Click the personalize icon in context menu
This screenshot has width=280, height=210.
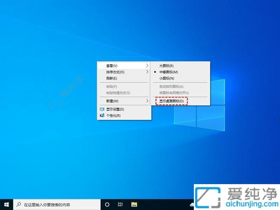tap(102, 116)
